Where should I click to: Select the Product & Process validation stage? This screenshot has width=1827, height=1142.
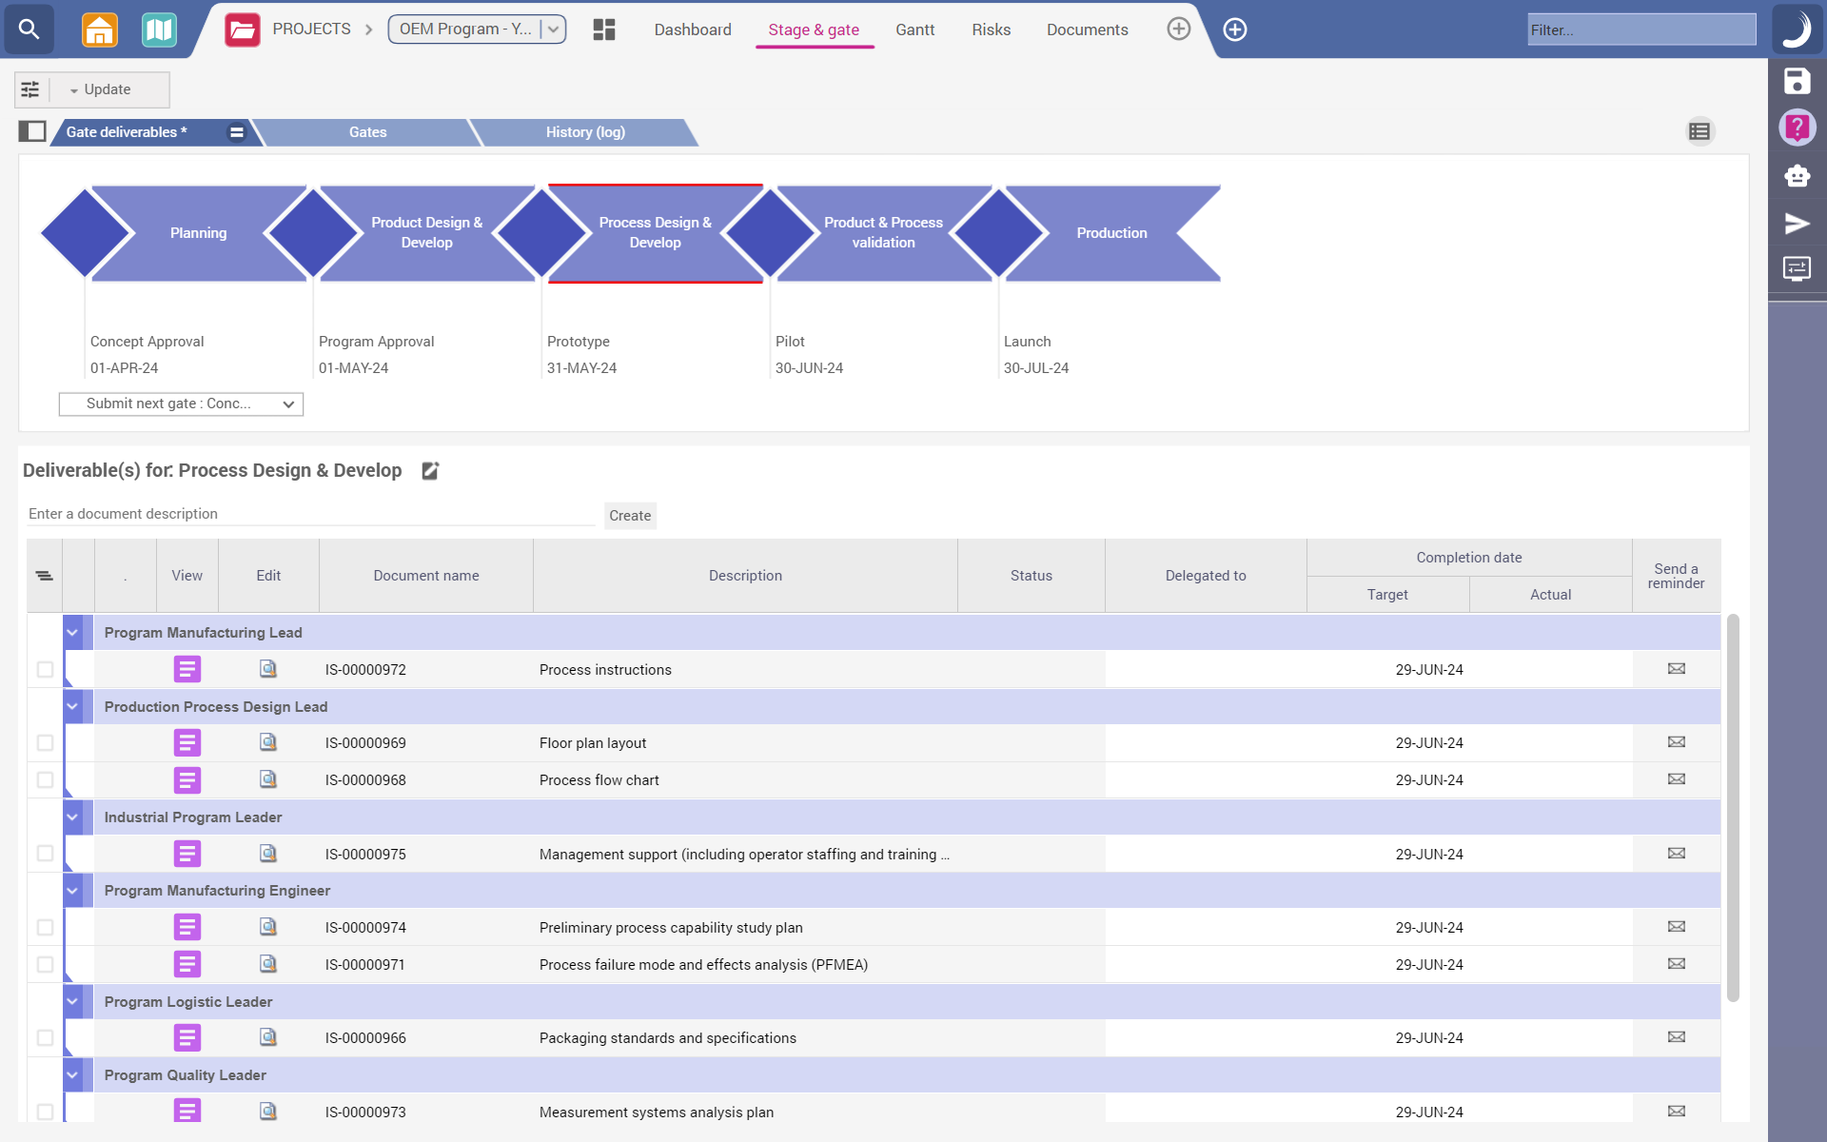click(x=883, y=233)
